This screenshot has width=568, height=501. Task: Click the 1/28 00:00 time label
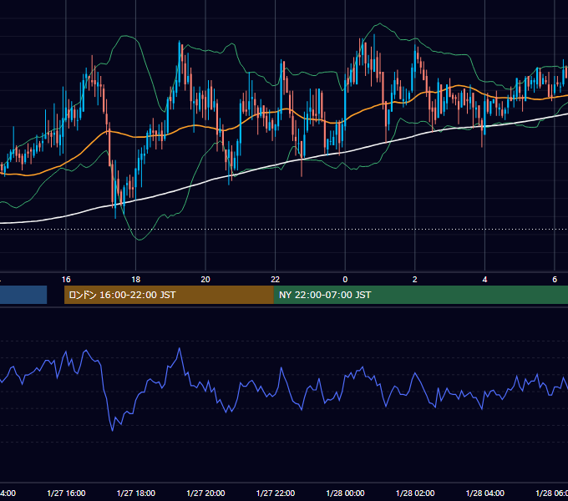point(345,493)
